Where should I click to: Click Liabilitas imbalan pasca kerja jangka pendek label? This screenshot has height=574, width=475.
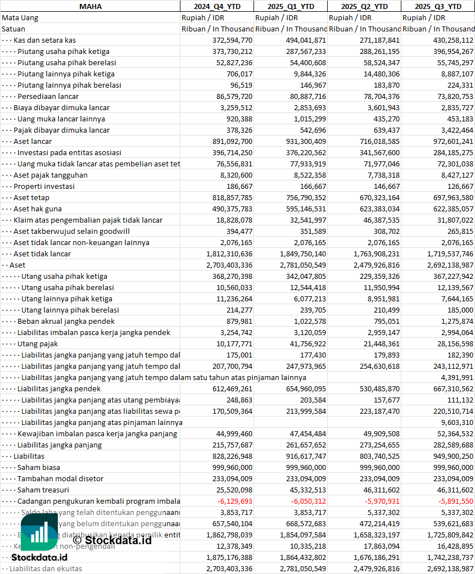coord(94,333)
